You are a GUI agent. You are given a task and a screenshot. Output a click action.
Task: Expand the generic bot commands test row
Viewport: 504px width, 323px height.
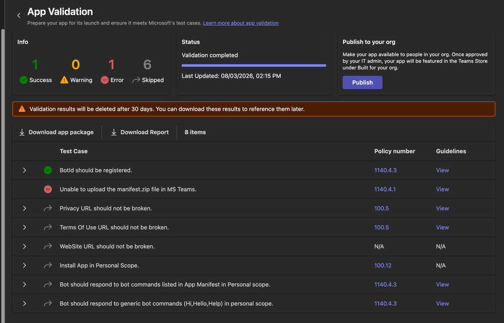24,303
